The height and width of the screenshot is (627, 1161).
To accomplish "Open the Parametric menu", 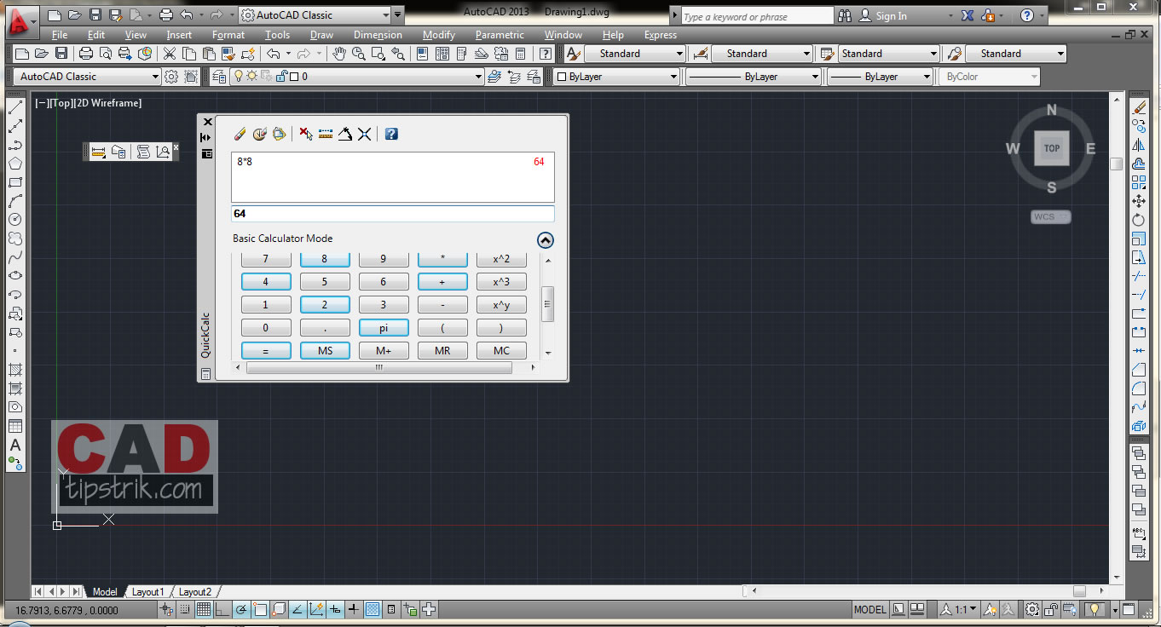I will coord(500,35).
